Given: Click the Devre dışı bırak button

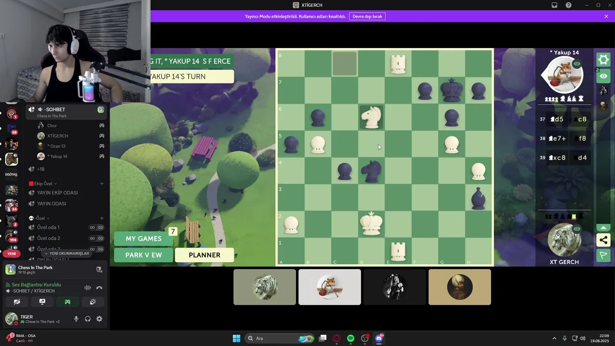Looking at the screenshot, I should [x=367, y=16].
